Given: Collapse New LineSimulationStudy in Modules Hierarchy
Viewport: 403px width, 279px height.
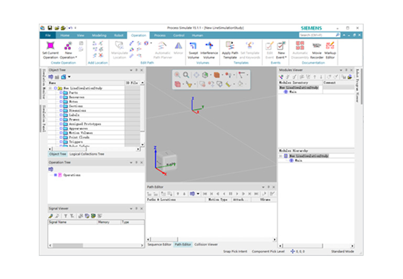Looking at the screenshot, I should click(x=281, y=156).
